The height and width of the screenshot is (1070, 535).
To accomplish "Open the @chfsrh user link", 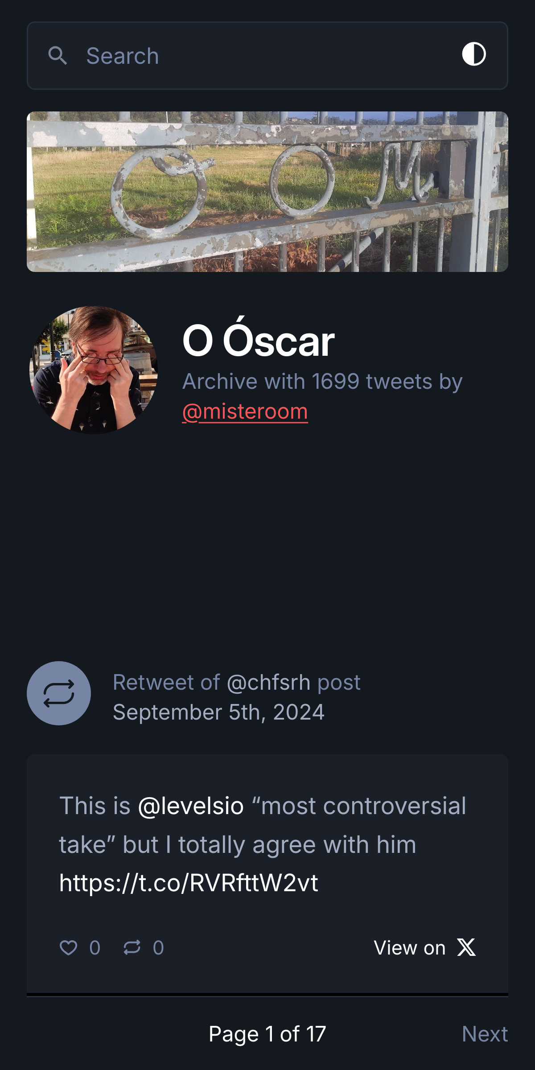I will [x=268, y=683].
